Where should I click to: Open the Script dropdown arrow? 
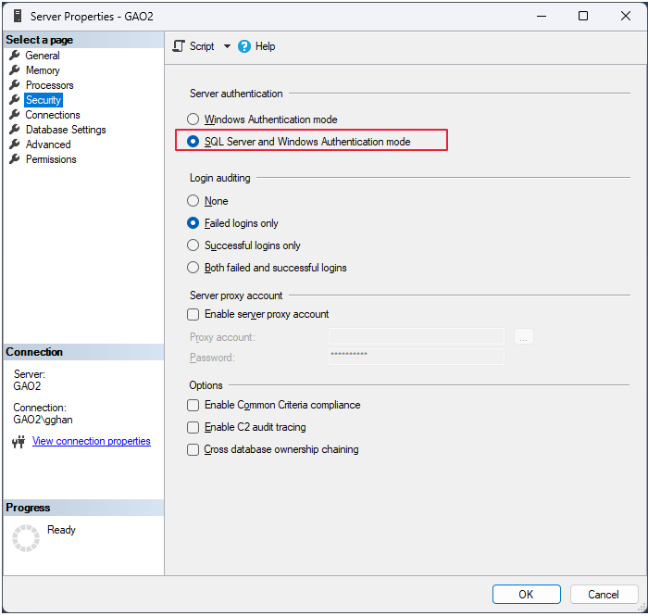(x=227, y=46)
